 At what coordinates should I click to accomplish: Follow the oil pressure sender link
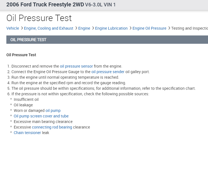point(108,72)
